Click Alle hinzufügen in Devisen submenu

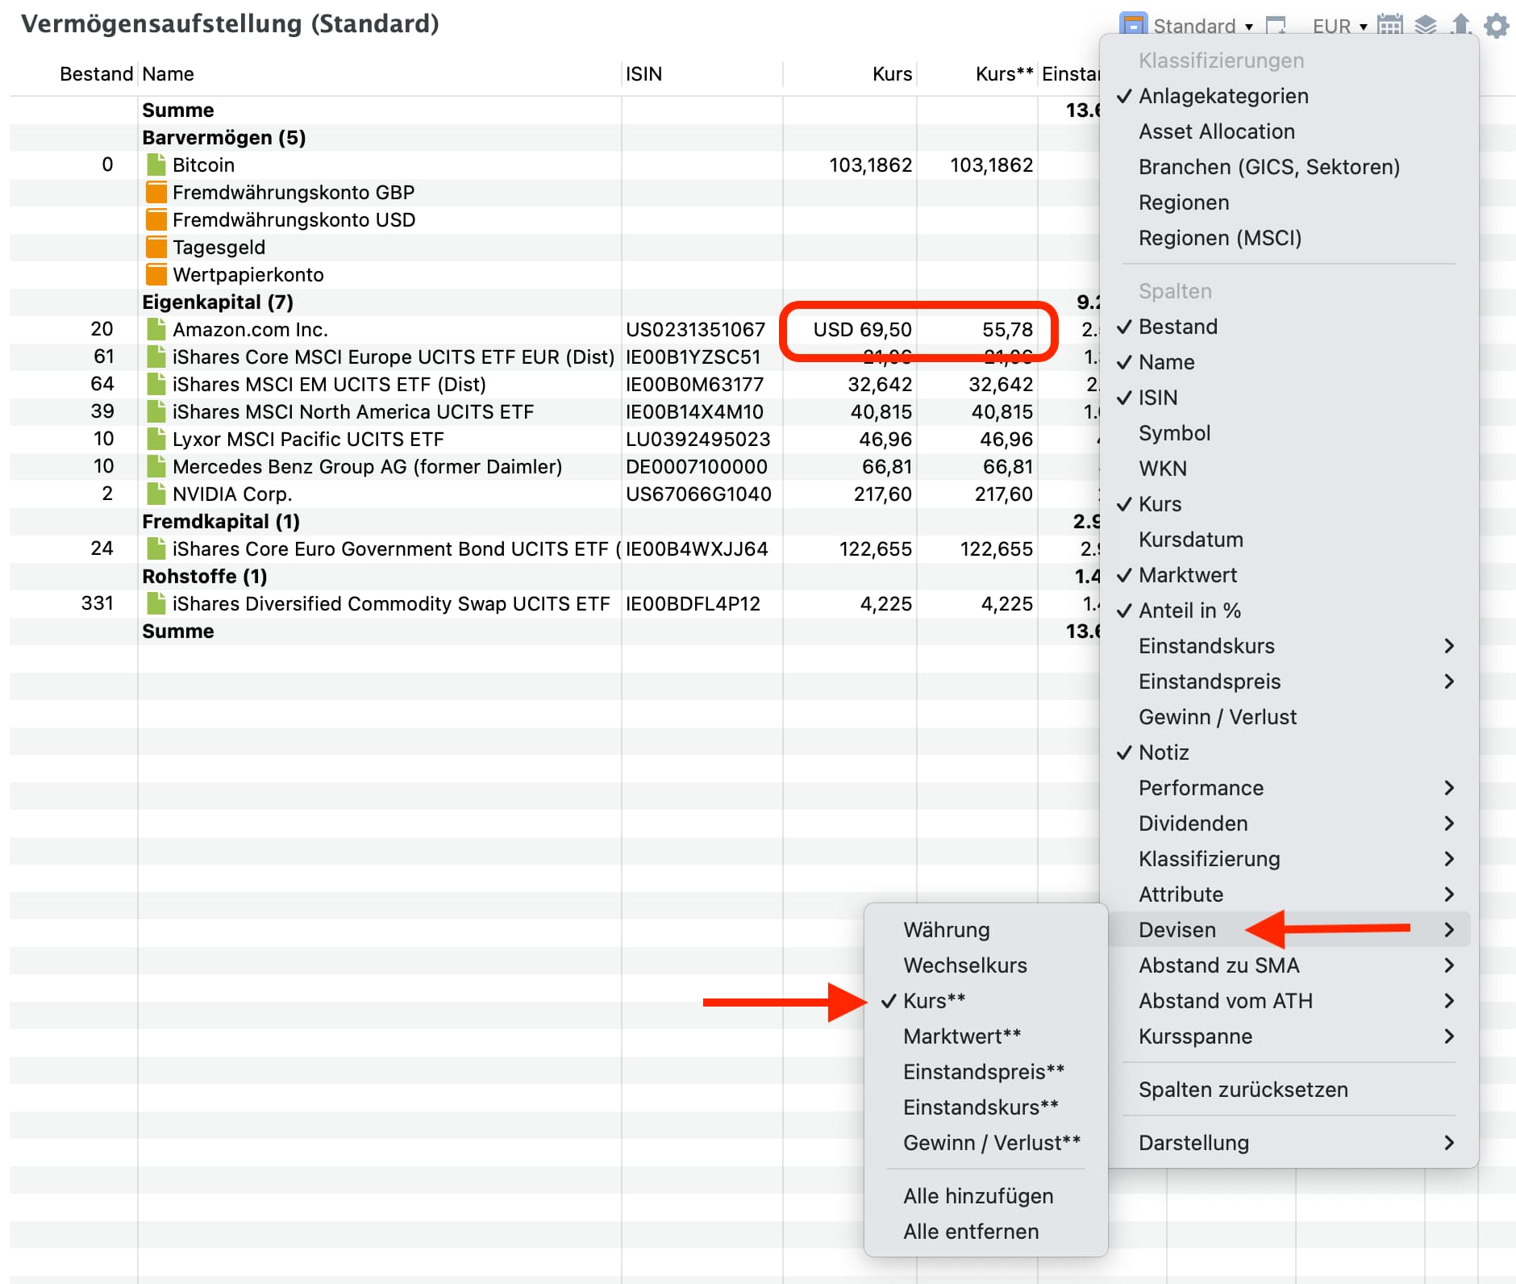985,1196
